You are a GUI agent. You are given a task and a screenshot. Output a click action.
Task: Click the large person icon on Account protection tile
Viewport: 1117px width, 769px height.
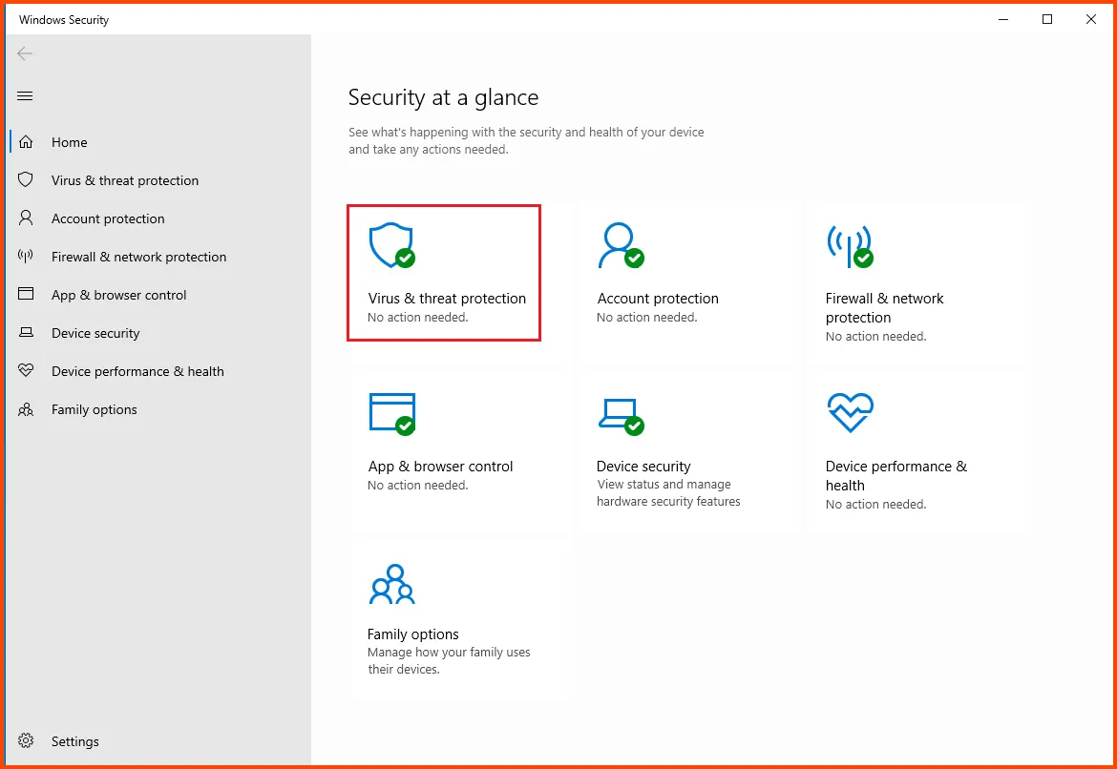tap(621, 245)
